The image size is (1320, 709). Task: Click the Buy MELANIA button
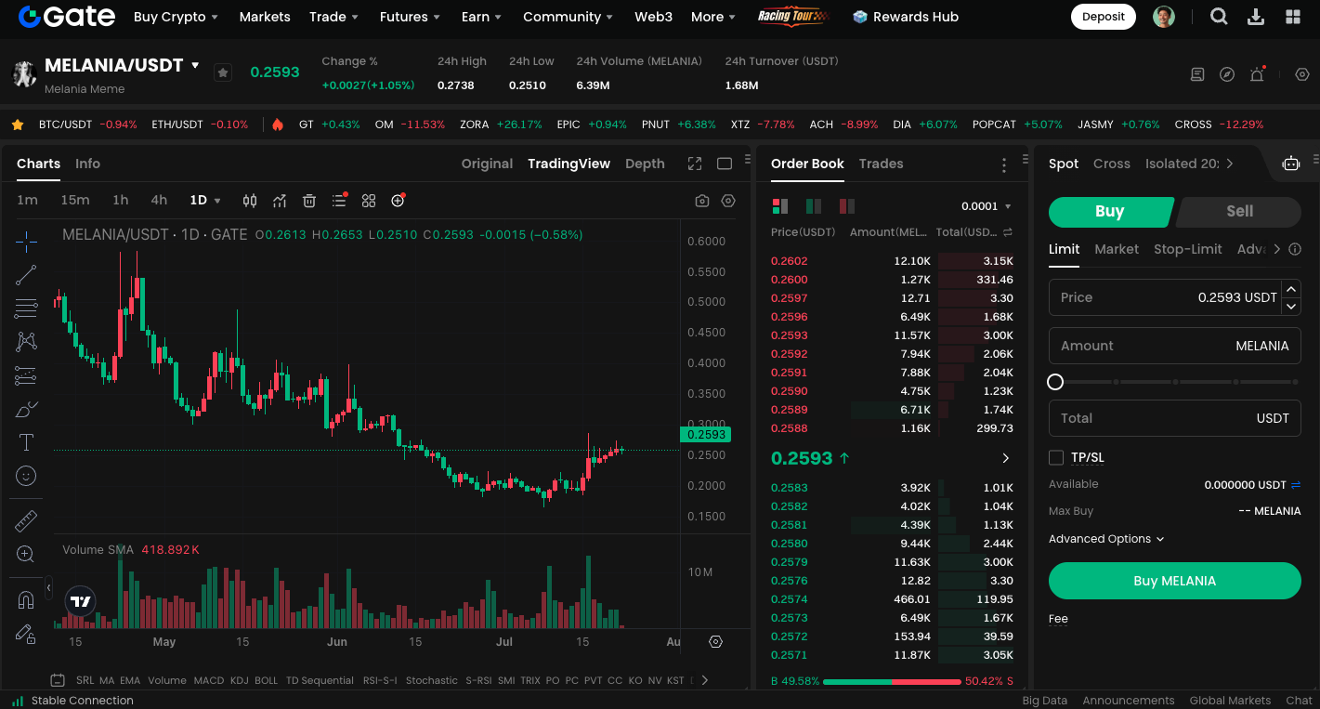pos(1174,581)
